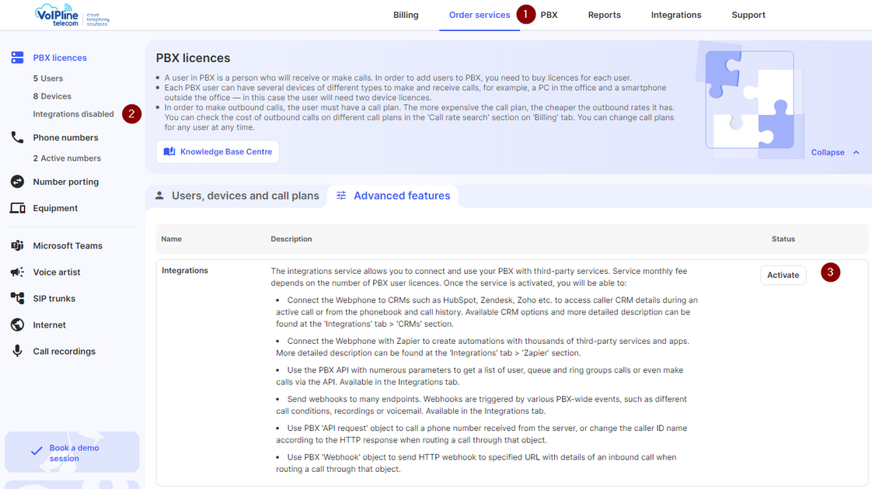
Task: Click the Equipment devices icon
Action: [x=17, y=208]
